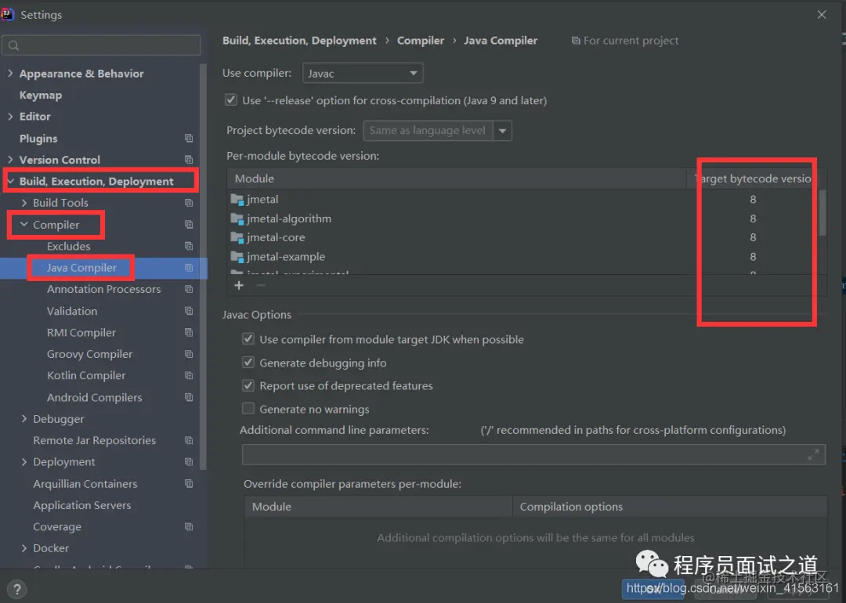This screenshot has width=846, height=603.
Task: Collapse Build, Execution, Deployment section
Action: click(11, 181)
